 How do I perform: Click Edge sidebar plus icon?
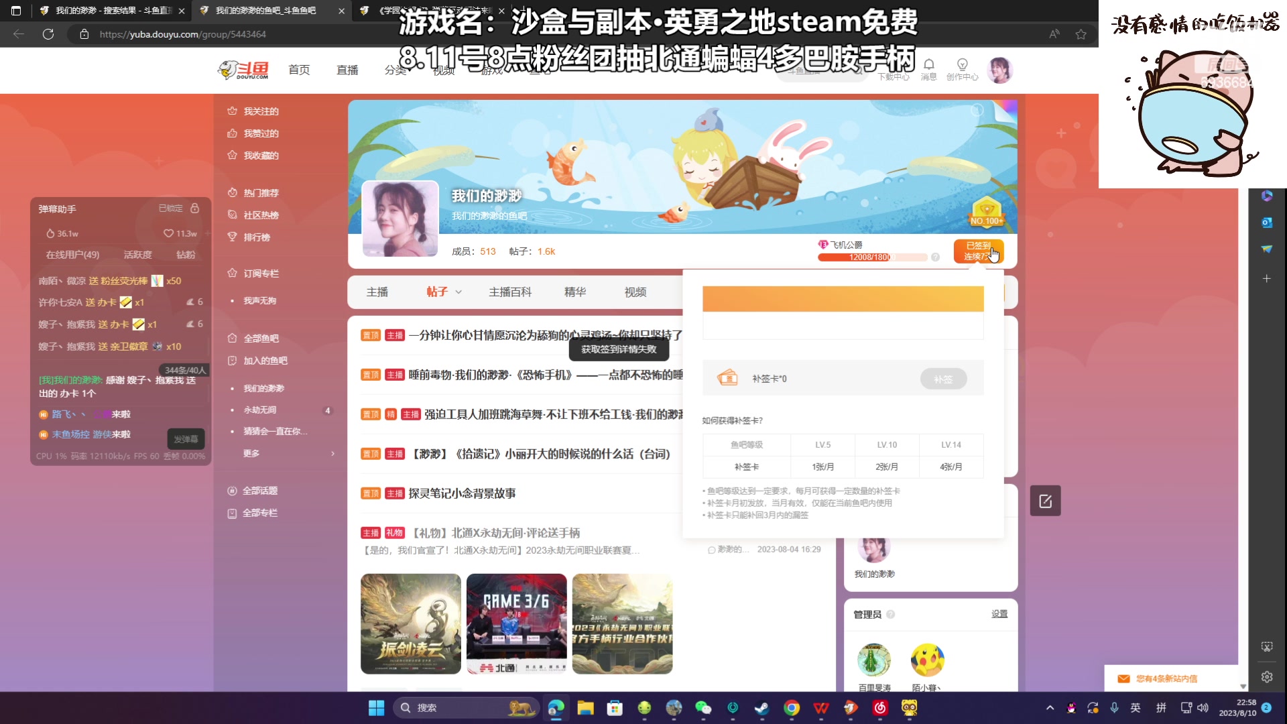click(1267, 278)
